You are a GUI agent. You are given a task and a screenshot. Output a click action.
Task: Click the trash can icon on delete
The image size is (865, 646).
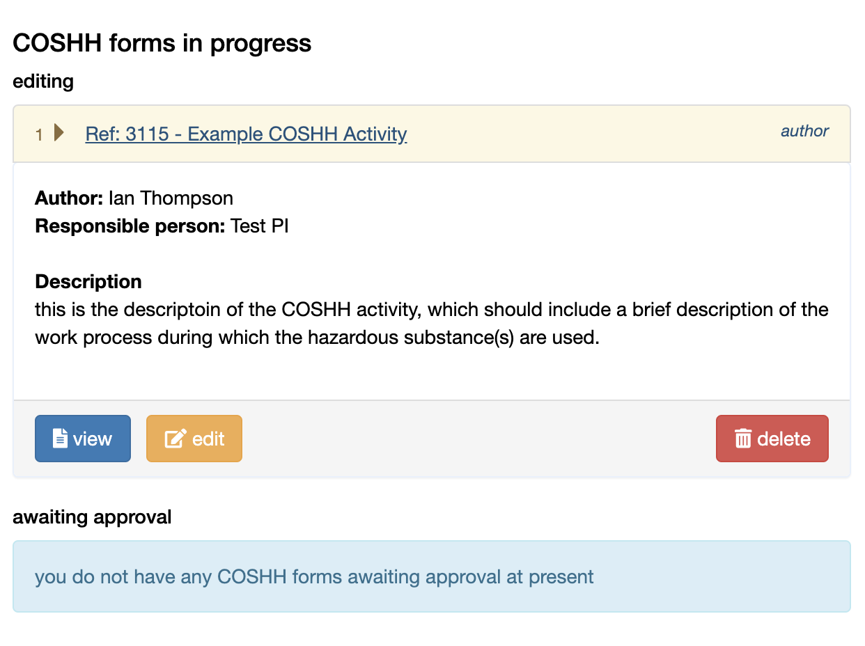[743, 439]
